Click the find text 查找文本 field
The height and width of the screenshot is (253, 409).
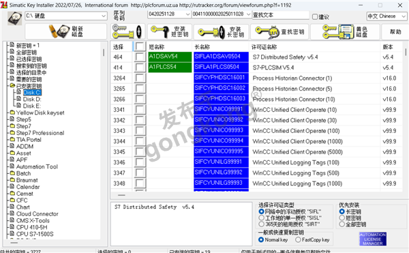[281, 15]
